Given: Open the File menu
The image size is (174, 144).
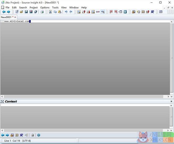Looking at the screenshot, I should (x=7, y=7).
